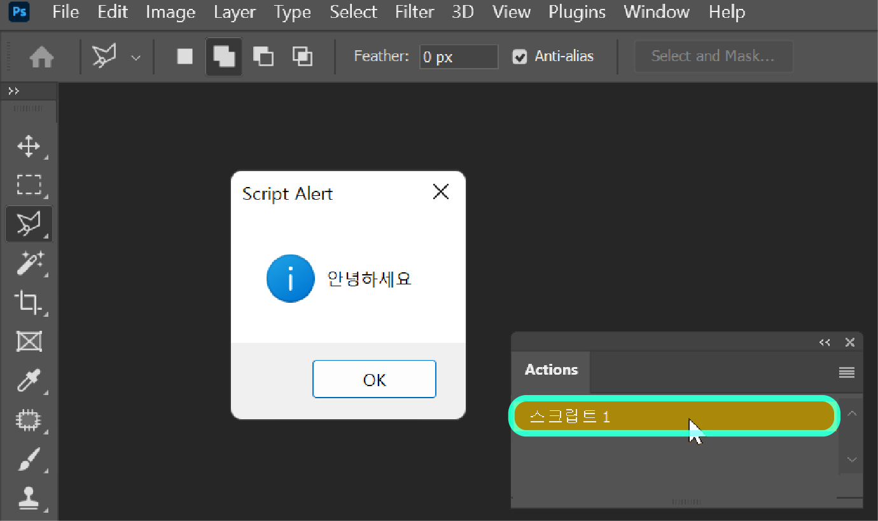
Task: Open the Image menu
Action: pos(171,11)
